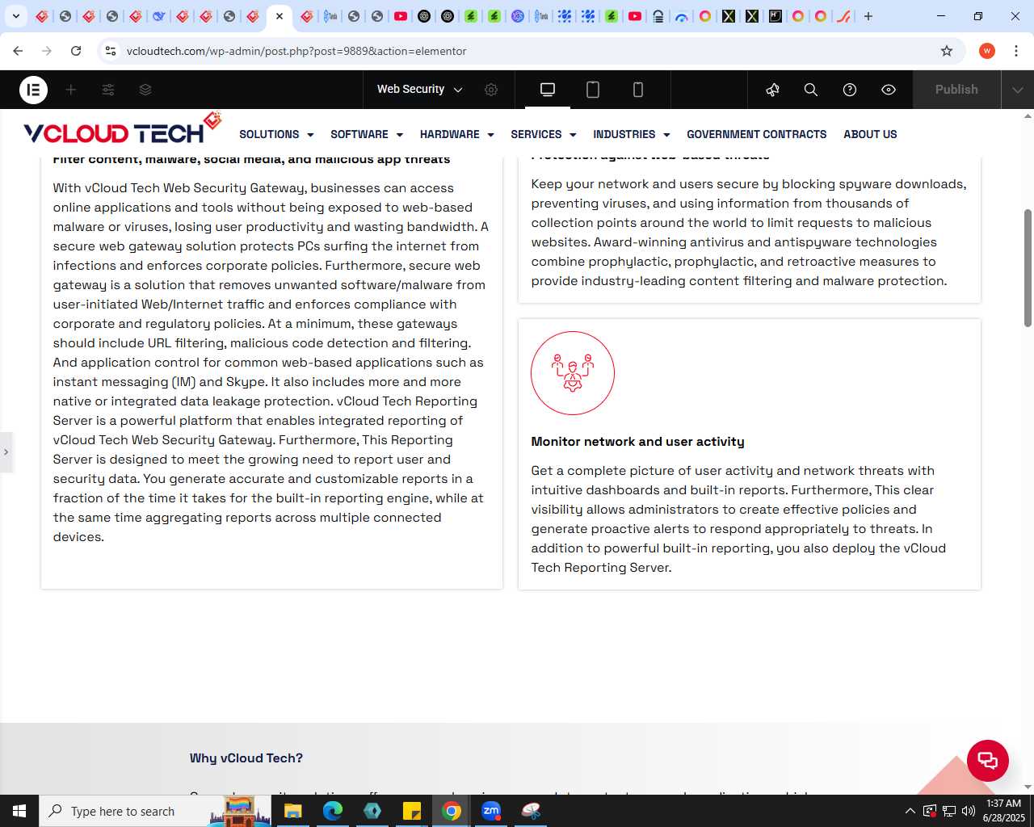
Task: Open page settings gear beside Web Security
Action: coord(491,90)
